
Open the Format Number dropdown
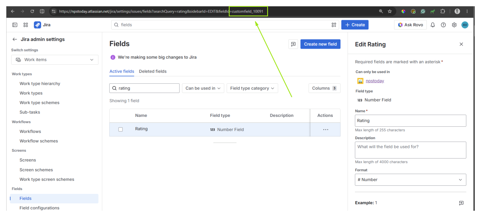pos(410,180)
